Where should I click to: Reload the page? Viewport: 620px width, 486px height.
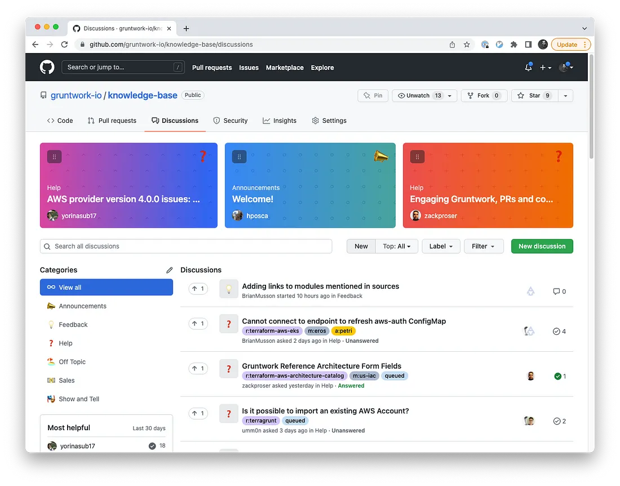64,45
